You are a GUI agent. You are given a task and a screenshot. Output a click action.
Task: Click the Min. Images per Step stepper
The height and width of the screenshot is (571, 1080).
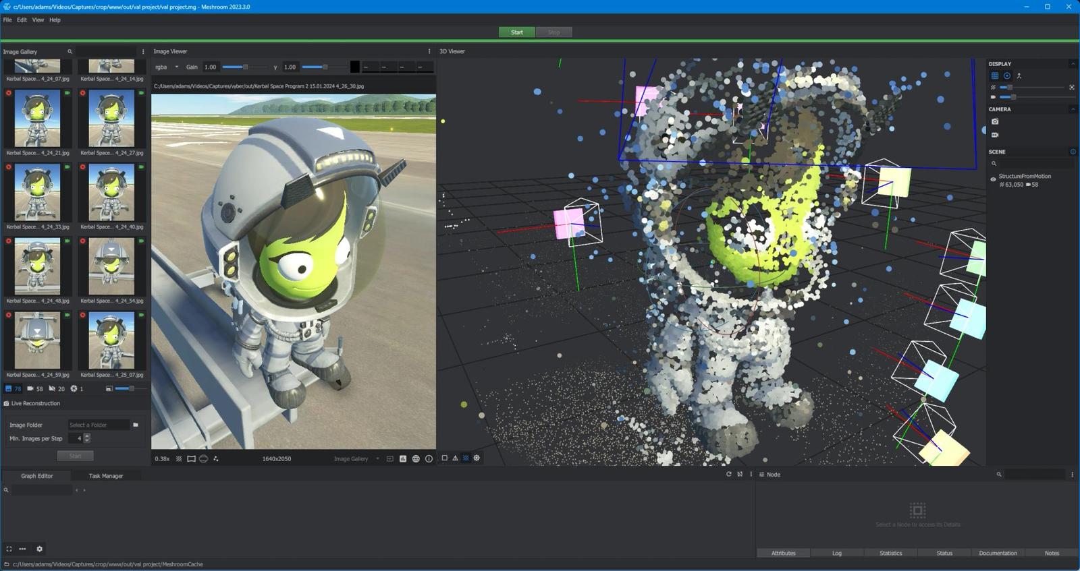(86, 438)
